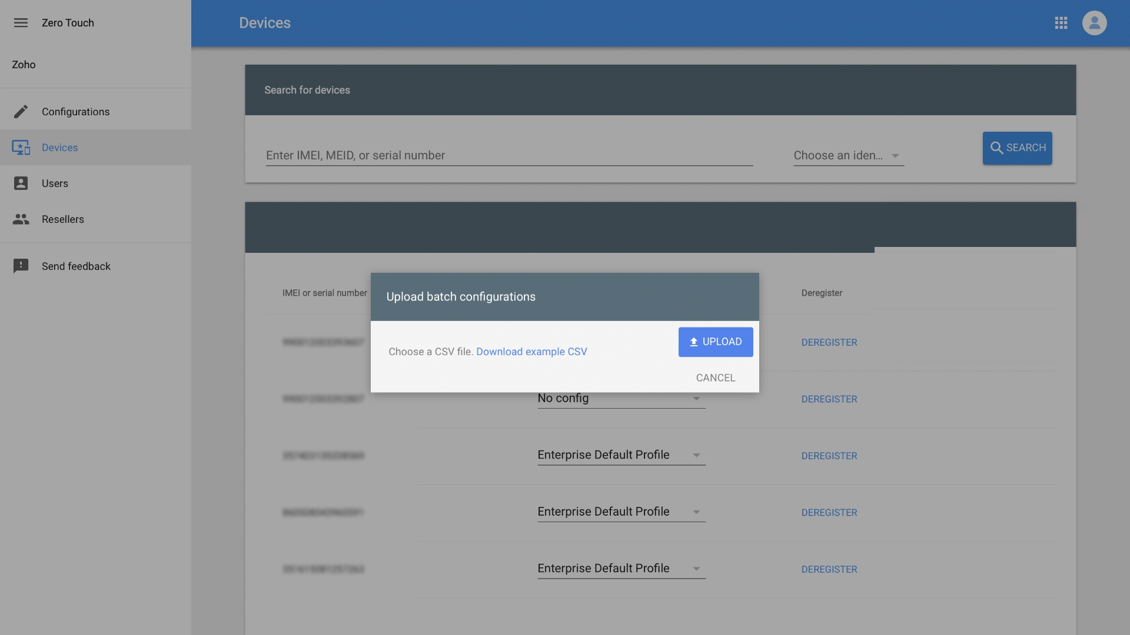Open the last row's Enterprise Default Profile dropdown

click(x=621, y=569)
